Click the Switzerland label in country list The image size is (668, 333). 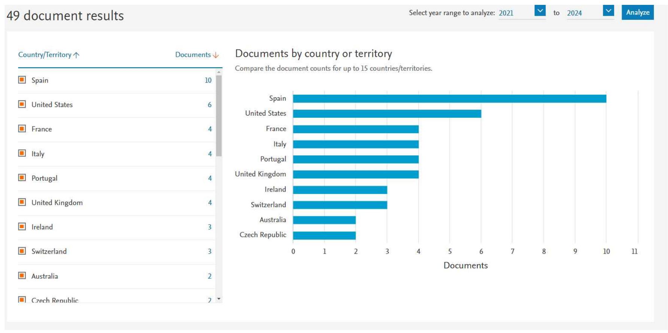(49, 251)
